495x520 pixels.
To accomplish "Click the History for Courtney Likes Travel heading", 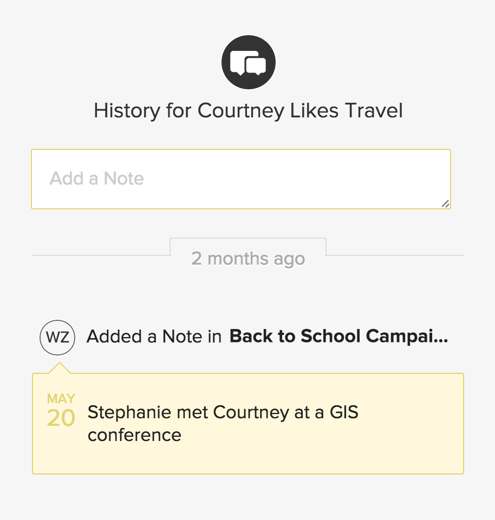I will point(248,111).
